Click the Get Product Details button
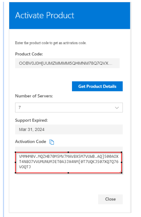 point(97,87)
